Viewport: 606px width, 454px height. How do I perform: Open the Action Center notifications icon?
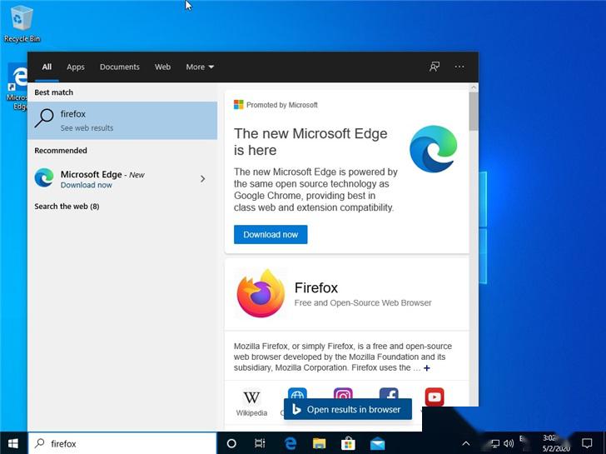pyautogui.click(x=587, y=443)
